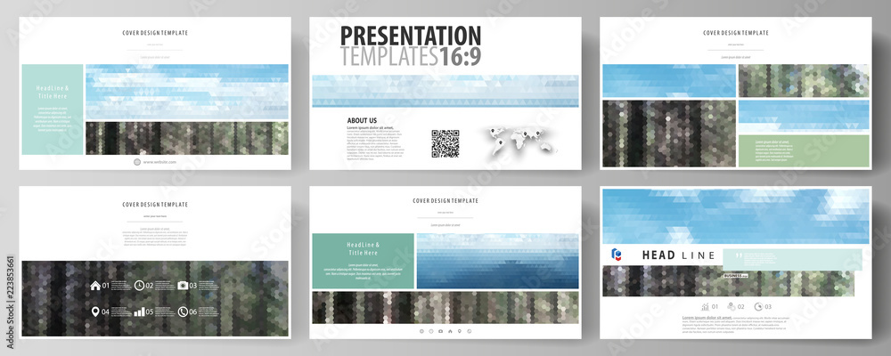Select the hexagon strip under www.website.com slide's sky image
The width and height of the screenshot is (891, 356).
187,138
